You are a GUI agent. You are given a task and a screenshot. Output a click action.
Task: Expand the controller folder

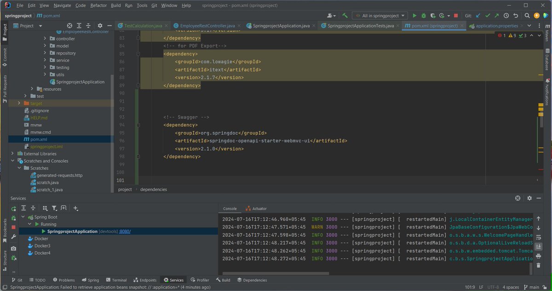click(x=45, y=39)
